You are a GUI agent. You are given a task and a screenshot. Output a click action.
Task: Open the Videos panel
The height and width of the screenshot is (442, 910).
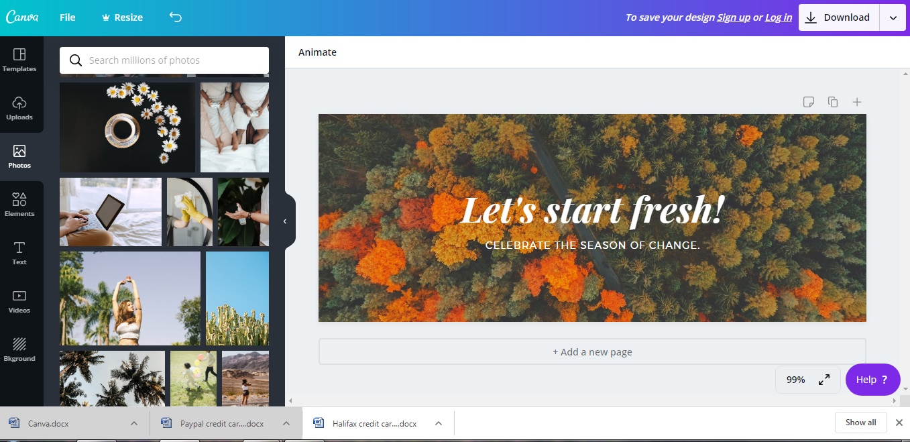(x=19, y=302)
